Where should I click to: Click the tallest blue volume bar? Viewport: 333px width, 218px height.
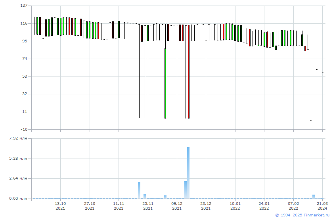click(x=188, y=173)
